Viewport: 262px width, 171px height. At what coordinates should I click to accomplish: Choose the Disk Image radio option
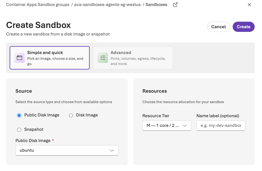(71, 115)
